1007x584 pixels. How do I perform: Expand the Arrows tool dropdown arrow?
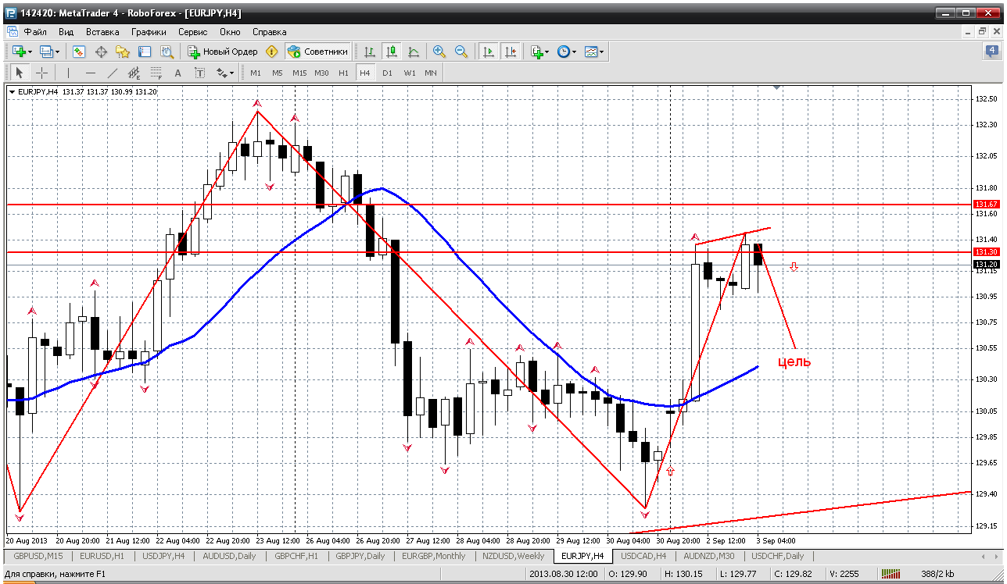(x=232, y=73)
